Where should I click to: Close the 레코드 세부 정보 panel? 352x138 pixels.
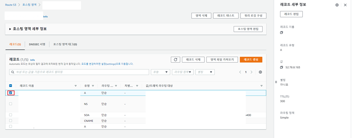(345, 5)
